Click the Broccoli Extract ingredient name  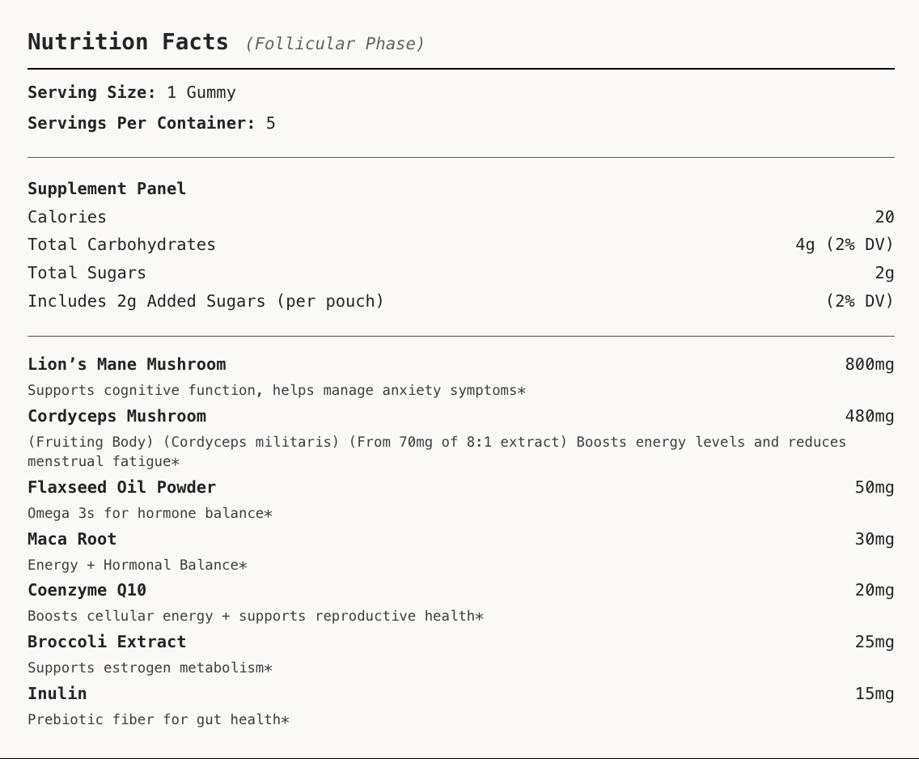tap(107, 642)
